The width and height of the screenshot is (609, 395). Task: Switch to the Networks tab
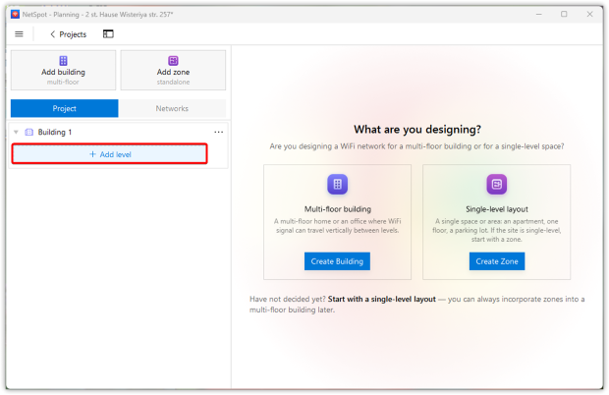172,108
